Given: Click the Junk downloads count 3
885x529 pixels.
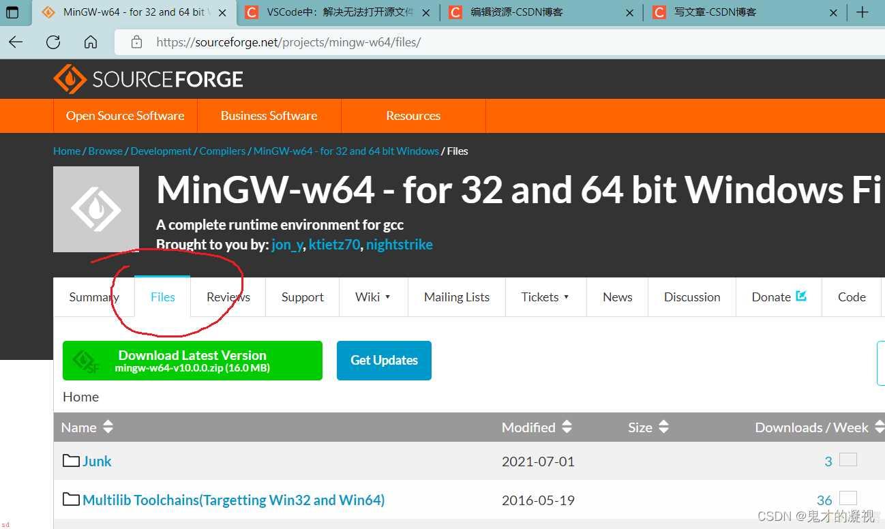Looking at the screenshot, I should (x=828, y=462).
